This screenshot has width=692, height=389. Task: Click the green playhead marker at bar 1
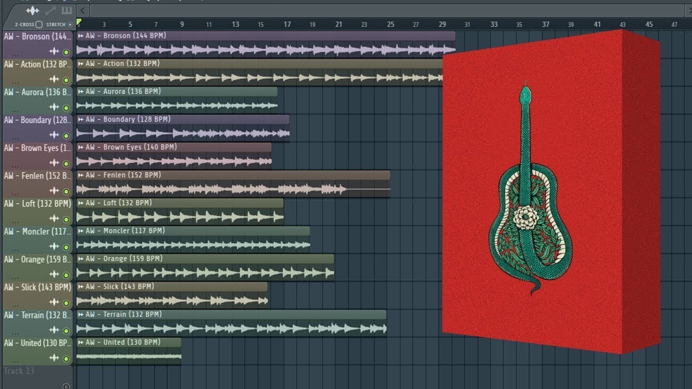(x=79, y=23)
